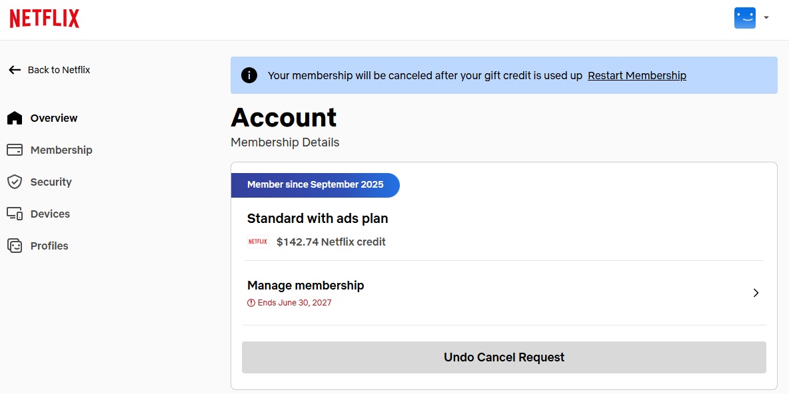Click the warning icon beside the end date
This screenshot has width=789, height=394.
click(x=252, y=303)
